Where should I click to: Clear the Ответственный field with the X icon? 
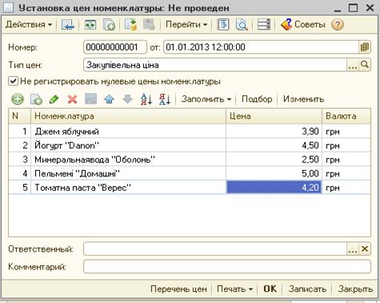point(365,249)
